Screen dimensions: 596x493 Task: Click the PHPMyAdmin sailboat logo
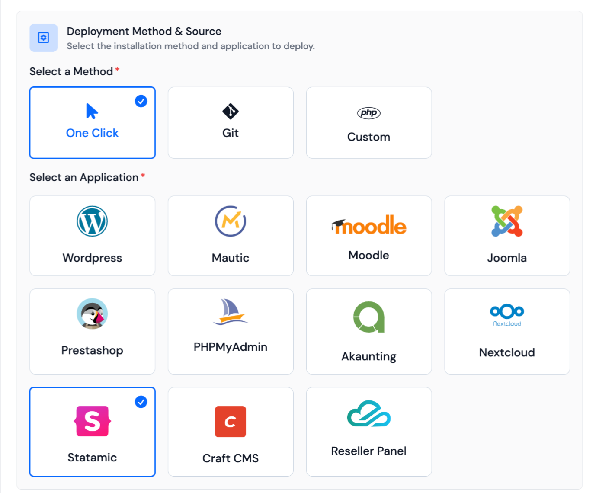231,312
